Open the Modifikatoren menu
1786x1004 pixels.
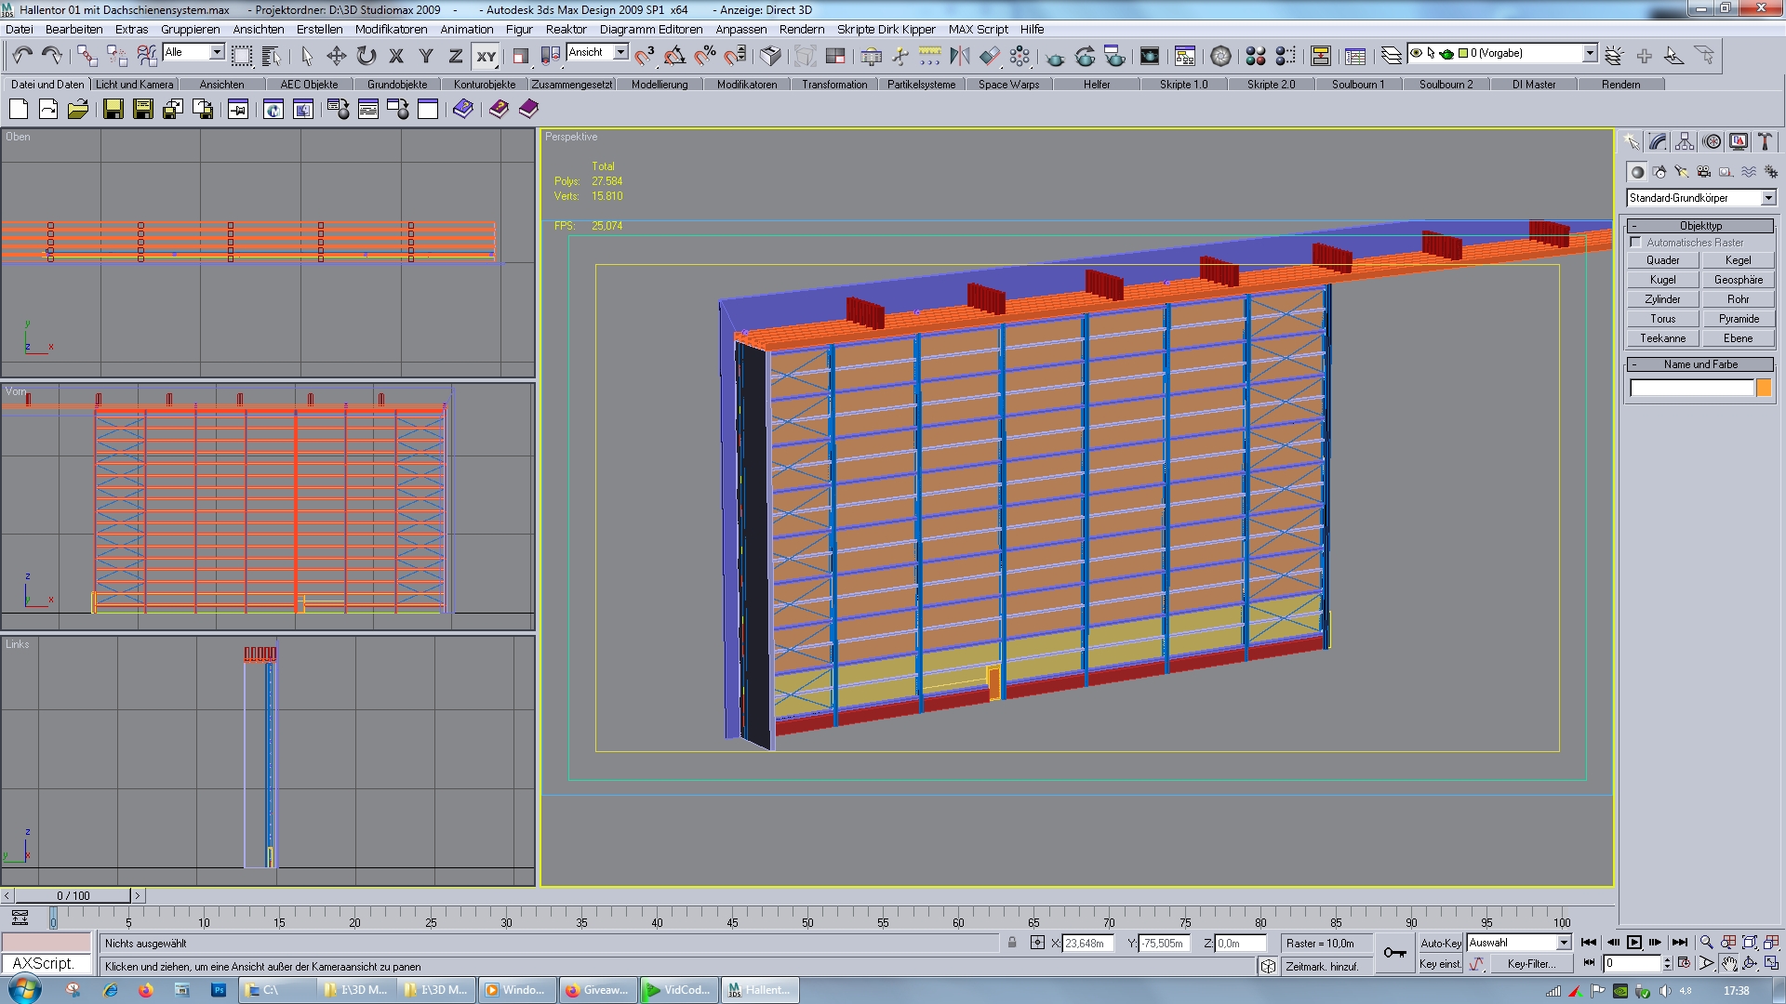pyautogui.click(x=391, y=29)
